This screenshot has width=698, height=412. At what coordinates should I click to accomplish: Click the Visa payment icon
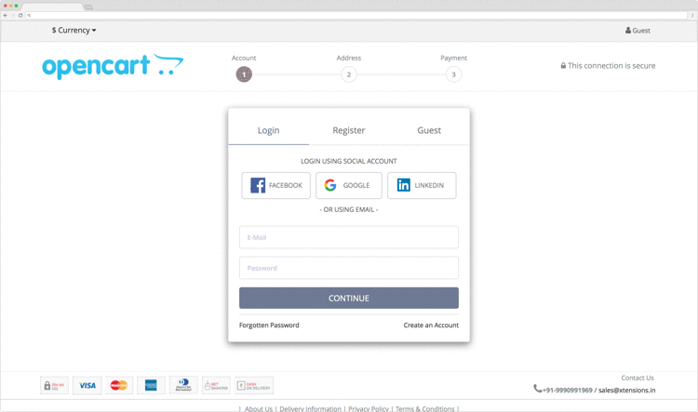pyautogui.click(x=87, y=385)
